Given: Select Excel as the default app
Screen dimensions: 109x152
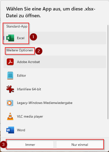Looking at the screenshot, I should (55, 38).
